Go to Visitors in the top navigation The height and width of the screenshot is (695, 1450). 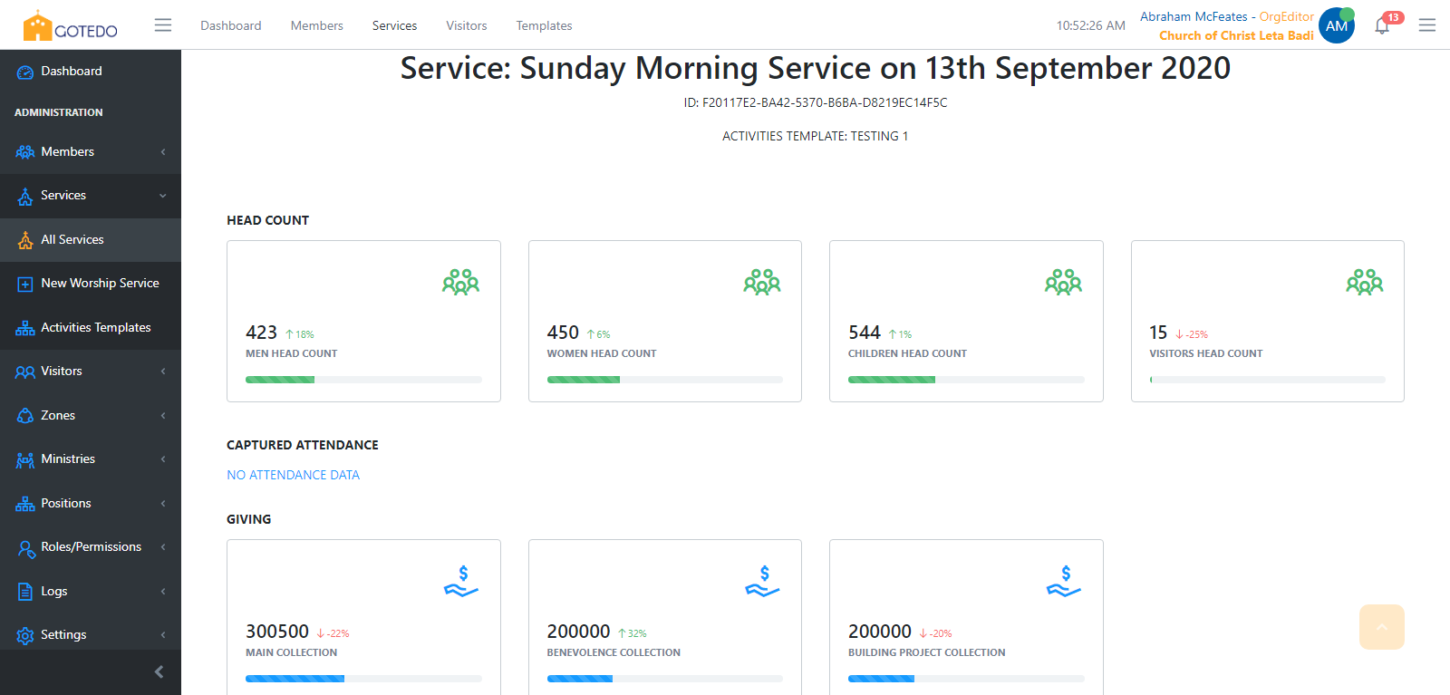(x=466, y=25)
